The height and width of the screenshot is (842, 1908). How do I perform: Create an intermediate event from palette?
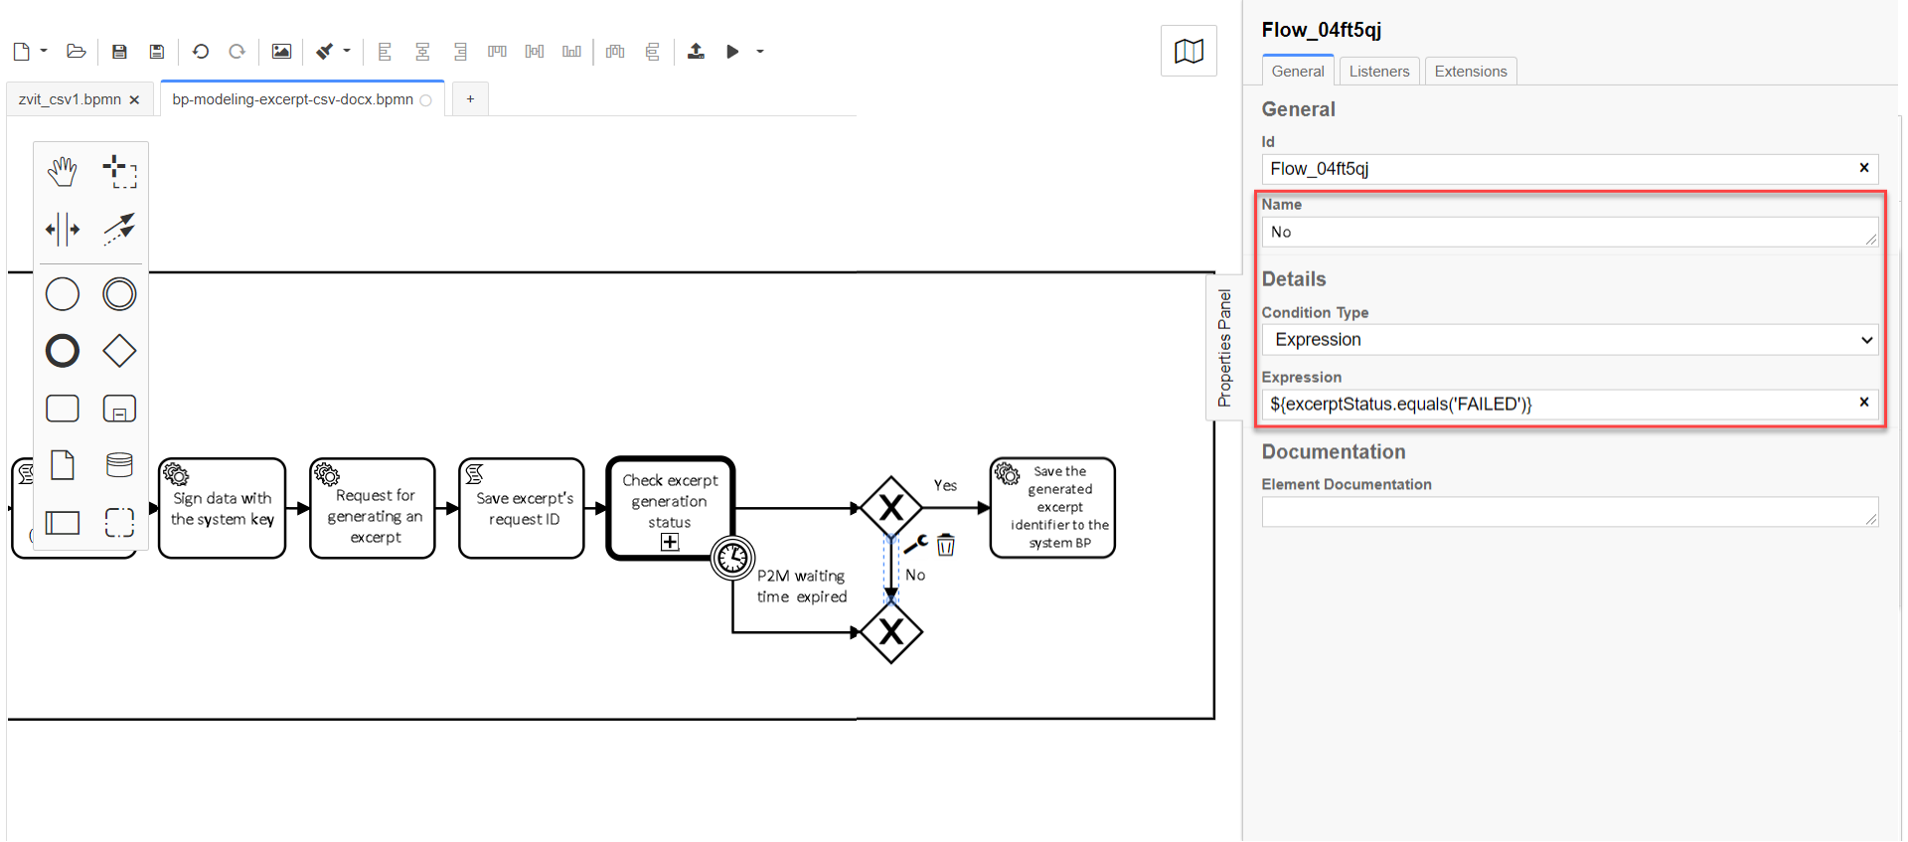(x=119, y=294)
